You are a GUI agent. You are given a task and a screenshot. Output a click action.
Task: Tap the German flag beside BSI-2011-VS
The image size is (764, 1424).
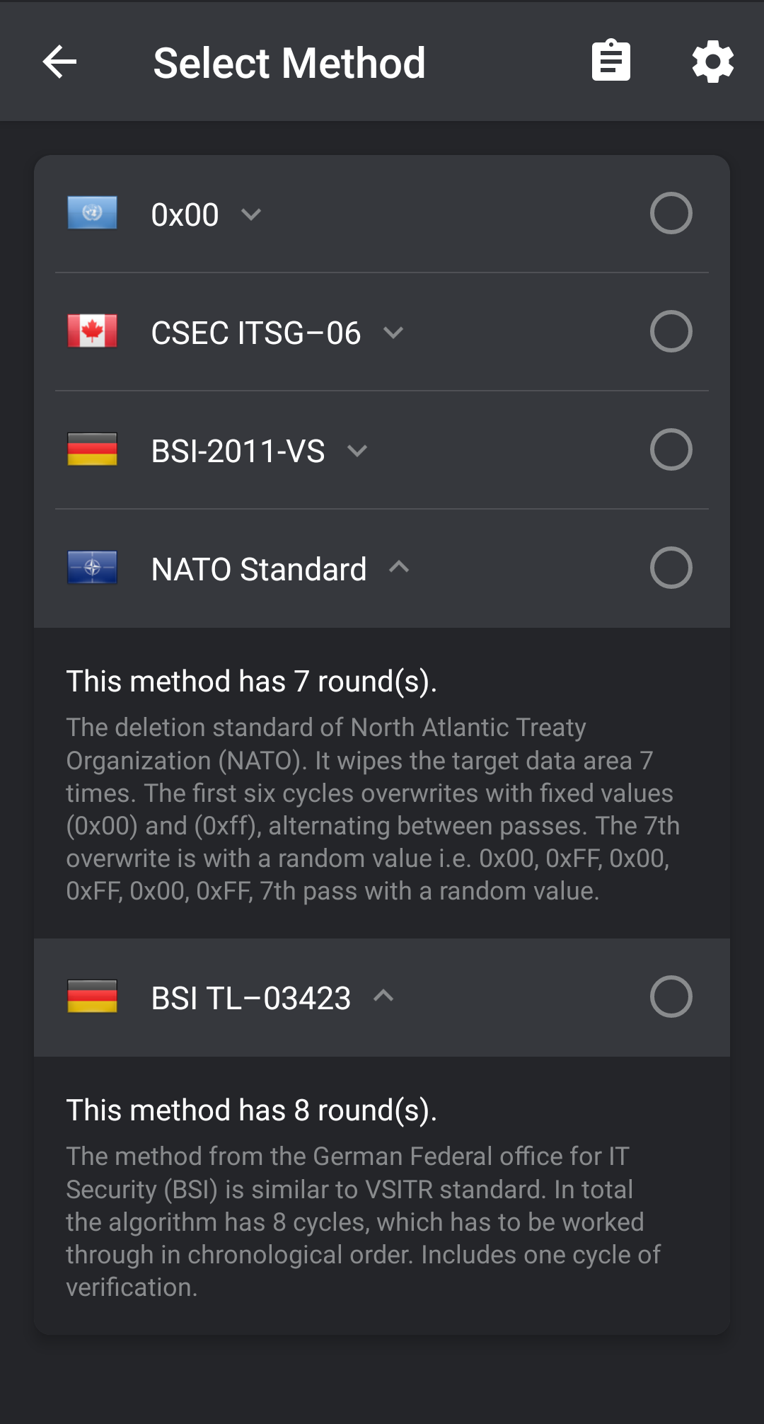click(x=92, y=449)
